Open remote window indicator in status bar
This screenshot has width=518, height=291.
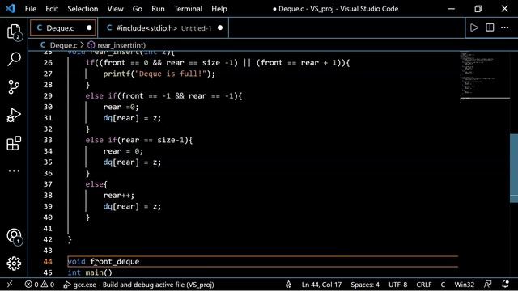[x=10, y=284]
